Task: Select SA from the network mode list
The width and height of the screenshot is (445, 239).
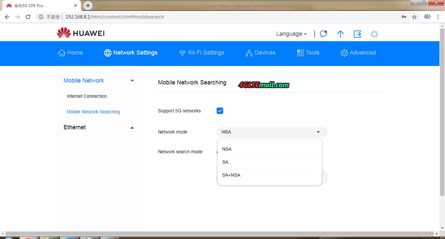Action: pos(225,162)
